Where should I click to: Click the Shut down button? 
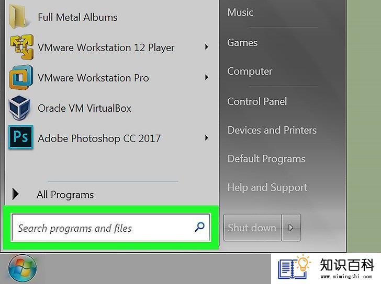tap(252, 228)
